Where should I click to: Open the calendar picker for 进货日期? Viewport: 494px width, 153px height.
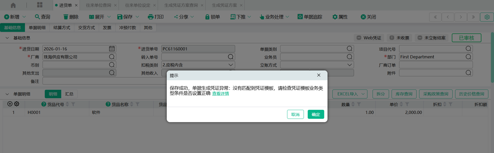112,49
